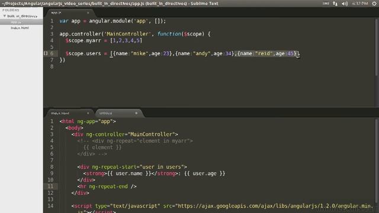
Task: Click '$scope.users' on line 6
Action: click(83, 54)
